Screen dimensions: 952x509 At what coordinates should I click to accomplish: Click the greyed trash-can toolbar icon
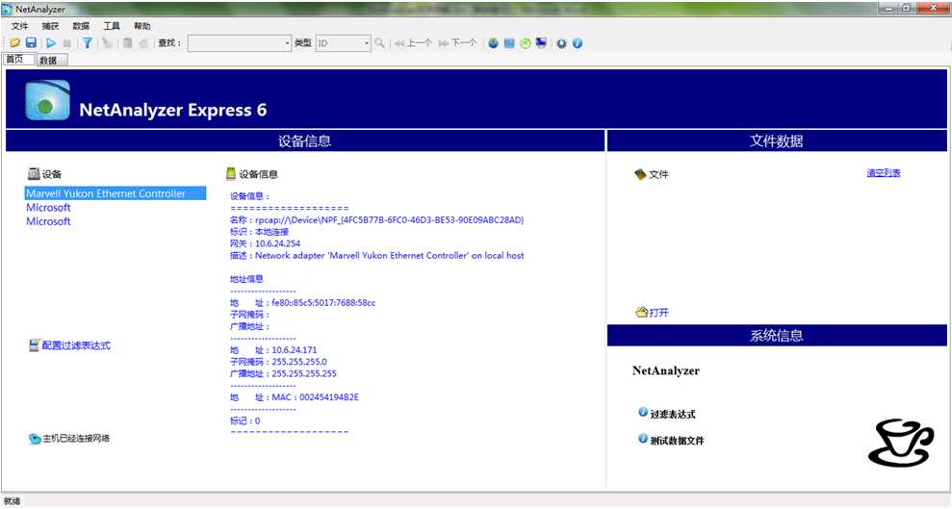(x=127, y=43)
